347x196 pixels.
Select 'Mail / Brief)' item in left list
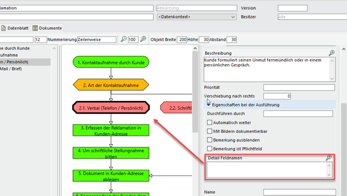pos(11,68)
